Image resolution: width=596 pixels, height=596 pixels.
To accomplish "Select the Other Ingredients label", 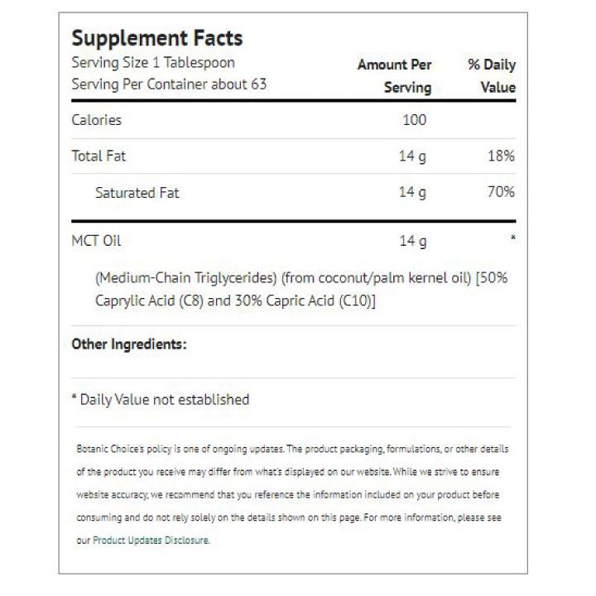I will pos(129,344).
